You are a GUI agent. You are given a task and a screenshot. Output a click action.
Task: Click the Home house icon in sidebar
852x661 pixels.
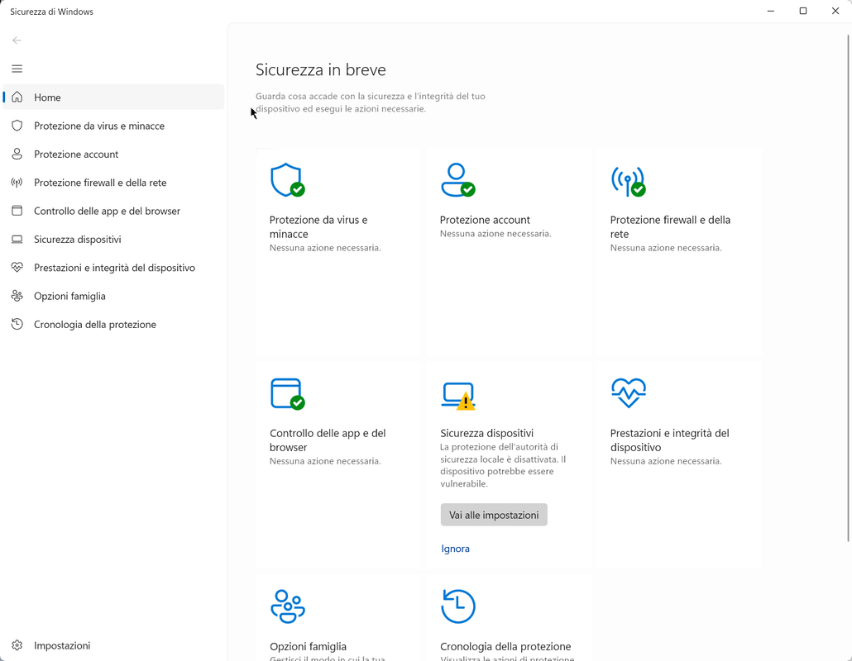(x=17, y=97)
